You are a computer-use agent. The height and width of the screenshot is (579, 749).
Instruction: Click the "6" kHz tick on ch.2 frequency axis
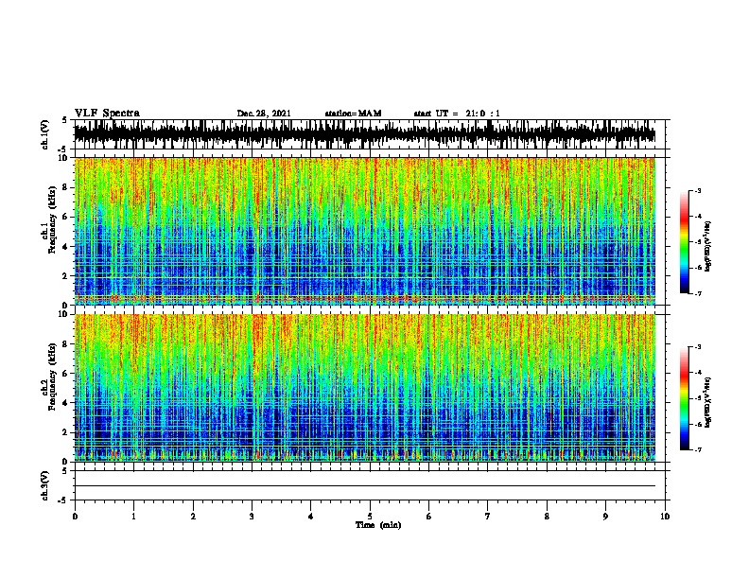click(66, 373)
